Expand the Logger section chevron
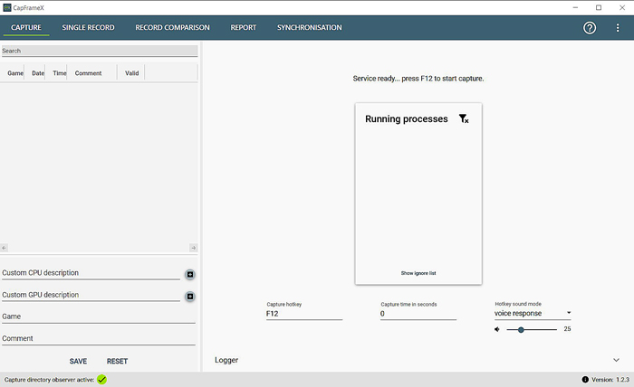634x387 pixels. [616, 360]
